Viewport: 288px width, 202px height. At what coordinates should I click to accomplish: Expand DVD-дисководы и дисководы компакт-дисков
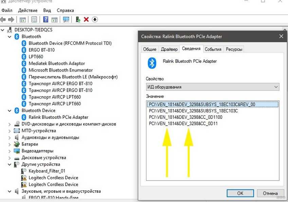click(x=10, y=124)
